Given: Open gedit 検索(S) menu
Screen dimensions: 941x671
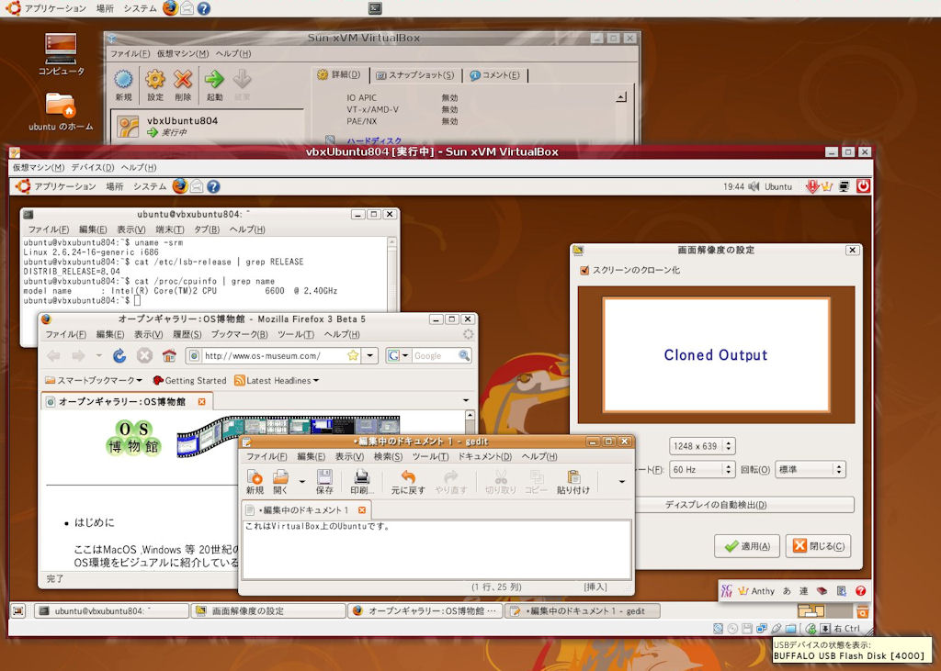Looking at the screenshot, I should (x=389, y=456).
